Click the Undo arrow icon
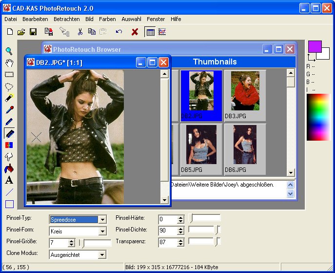This screenshot has width=335, height=273. (119, 32)
